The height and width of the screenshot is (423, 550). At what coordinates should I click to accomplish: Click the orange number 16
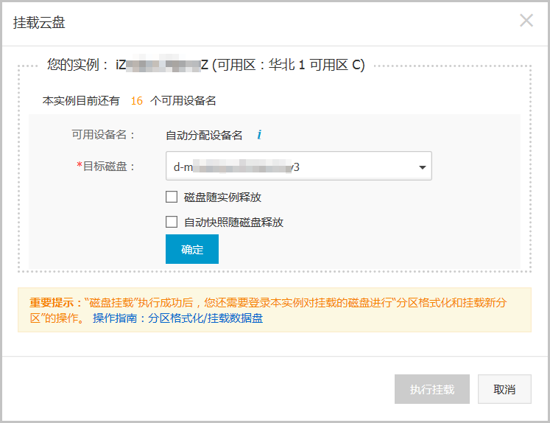136,100
